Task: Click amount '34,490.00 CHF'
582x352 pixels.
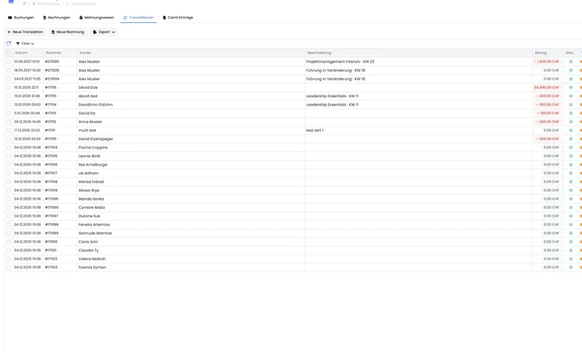Action: coord(547,87)
